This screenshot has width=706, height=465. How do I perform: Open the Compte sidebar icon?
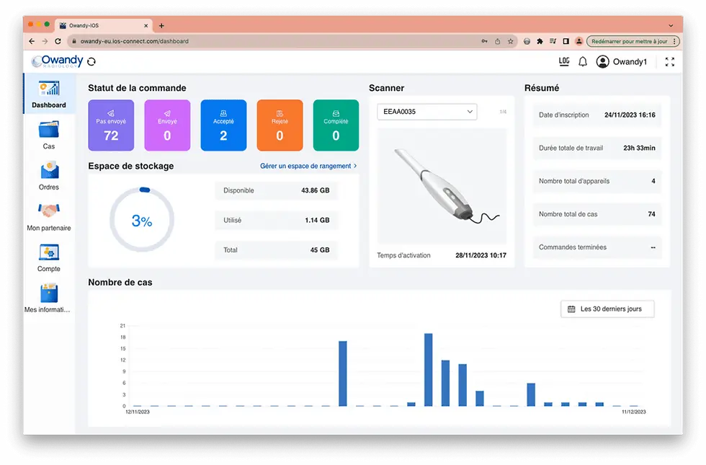(x=49, y=252)
